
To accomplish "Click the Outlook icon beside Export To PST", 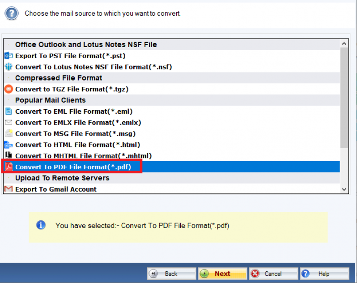I will (8, 56).
